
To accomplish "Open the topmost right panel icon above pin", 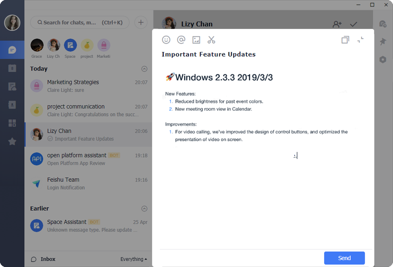I will click(383, 24).
